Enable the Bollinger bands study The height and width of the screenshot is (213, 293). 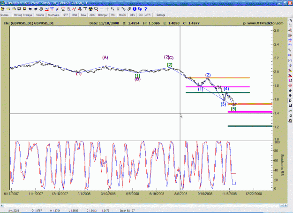(103, 15)
